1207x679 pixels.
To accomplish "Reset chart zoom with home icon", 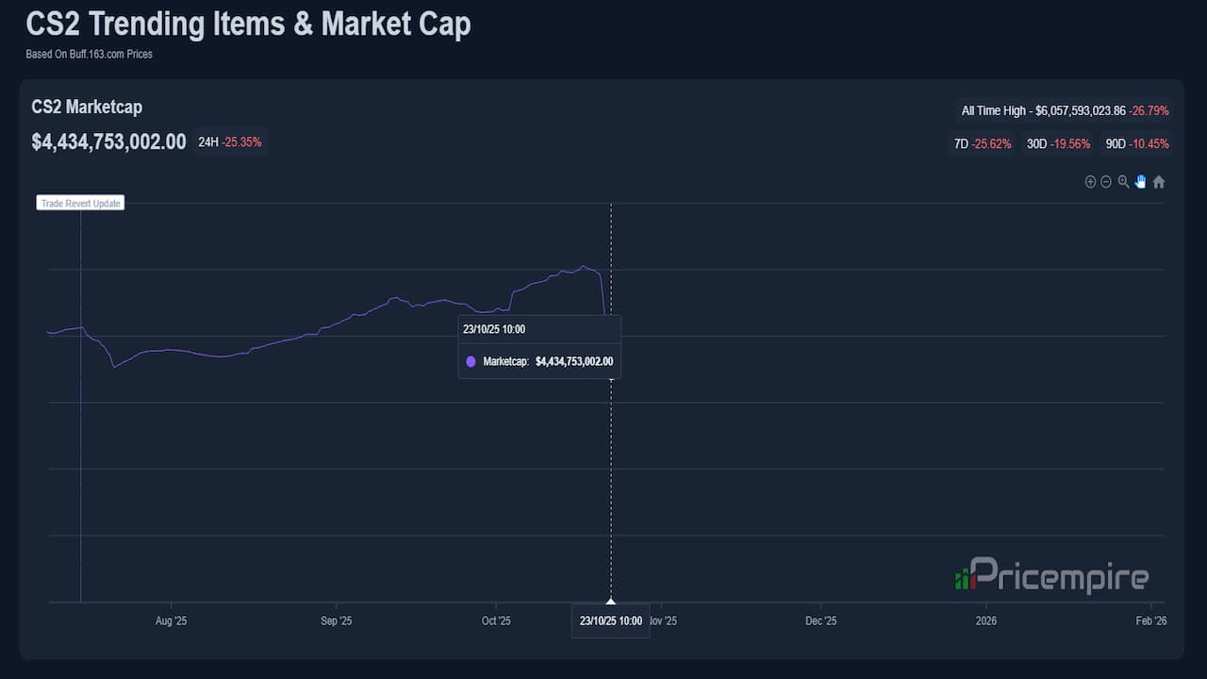I will click(1159, 182).
